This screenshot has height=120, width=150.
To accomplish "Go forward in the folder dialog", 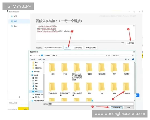I will coord(34,55).
